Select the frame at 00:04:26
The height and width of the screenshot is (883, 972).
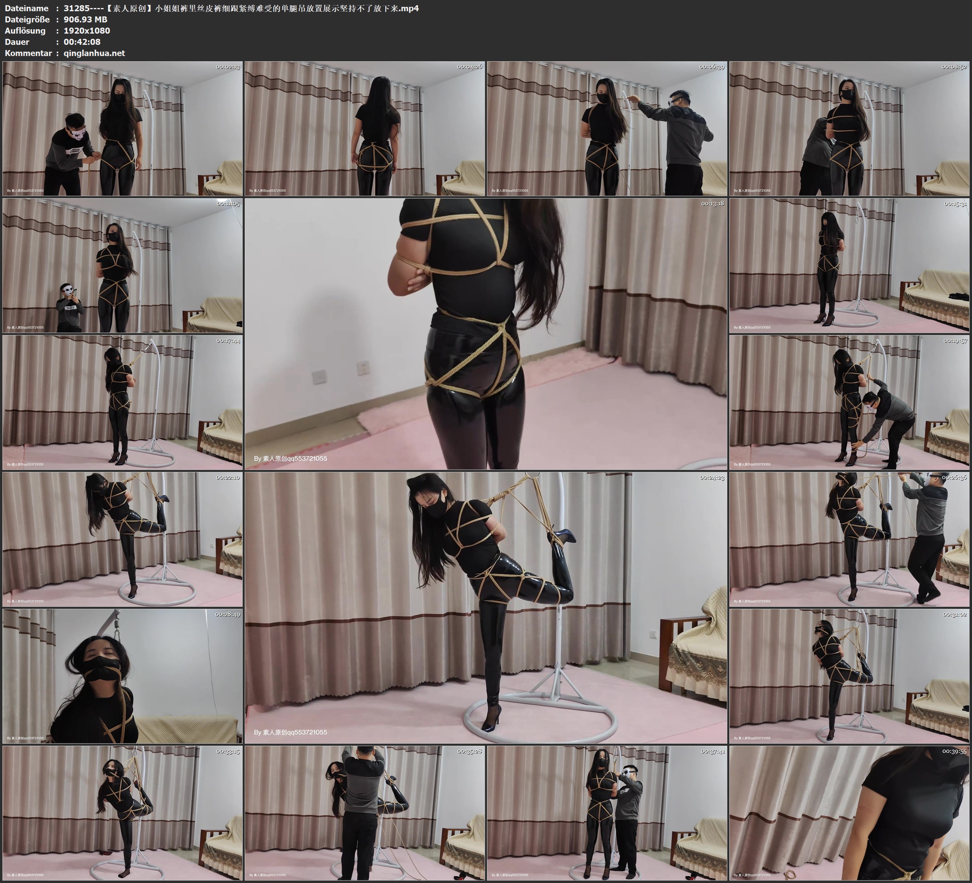(364, 128)
